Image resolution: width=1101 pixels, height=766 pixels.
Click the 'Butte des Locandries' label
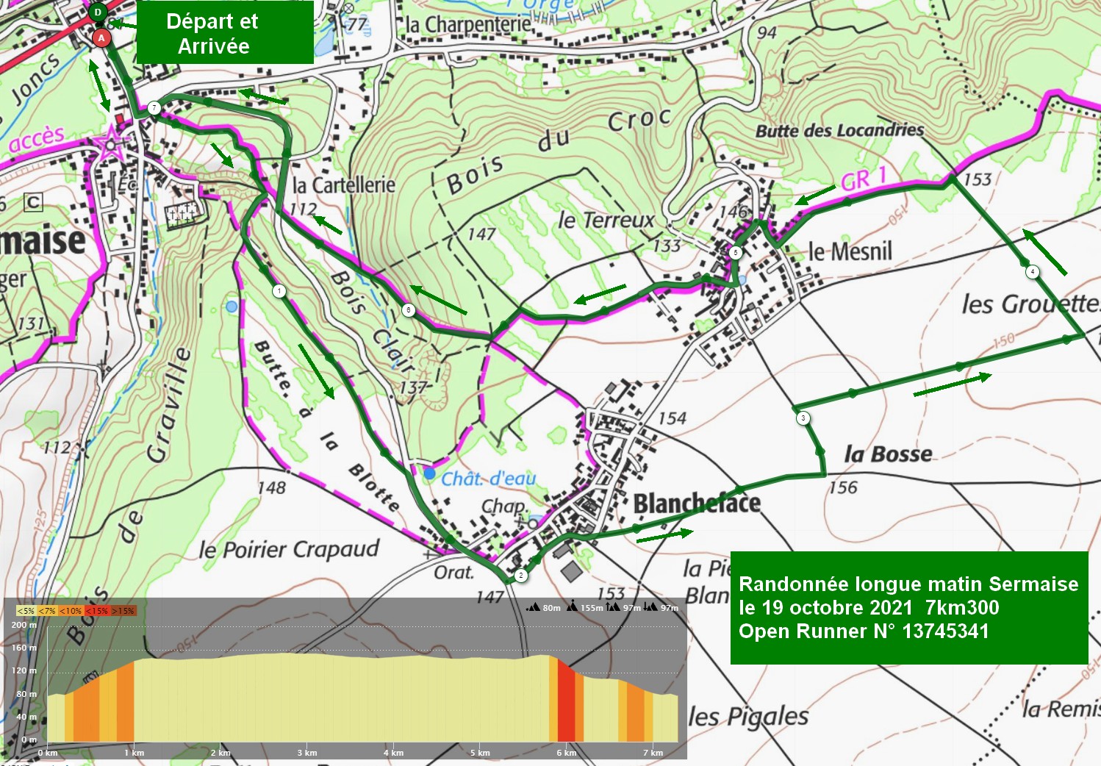tap(840, 131)
